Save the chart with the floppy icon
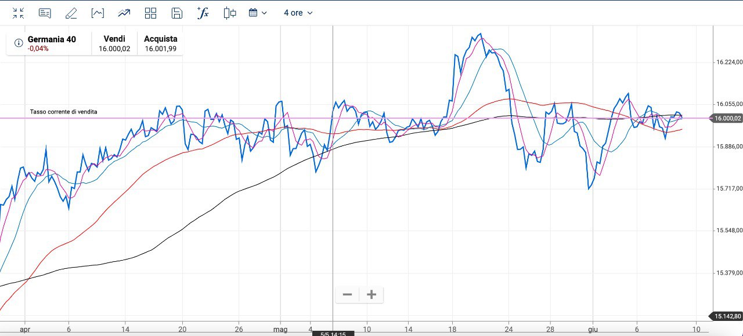 click(177, 13)
